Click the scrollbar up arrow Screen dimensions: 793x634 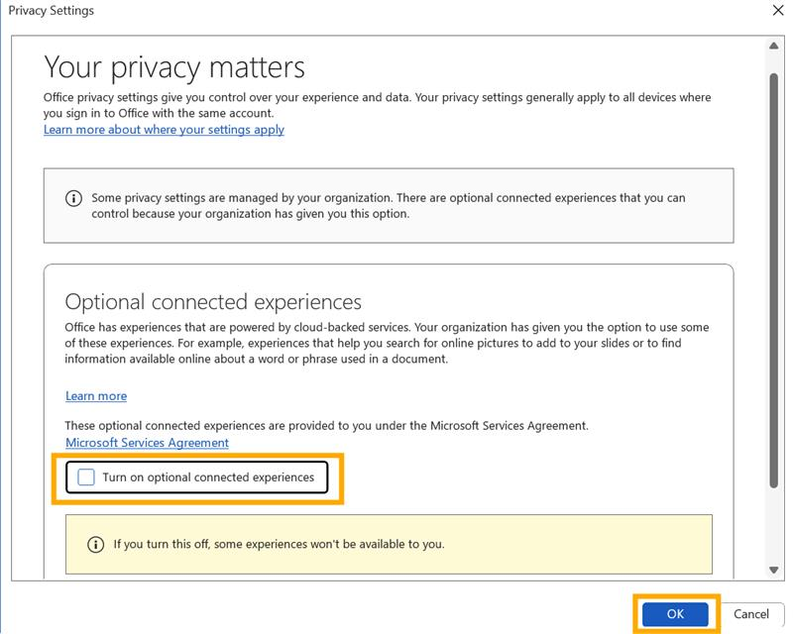tap(774, 46)
